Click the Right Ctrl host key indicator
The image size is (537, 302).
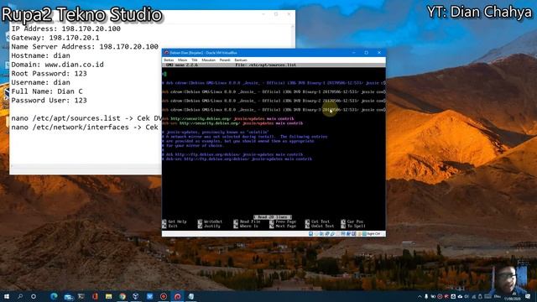(373, 234)
